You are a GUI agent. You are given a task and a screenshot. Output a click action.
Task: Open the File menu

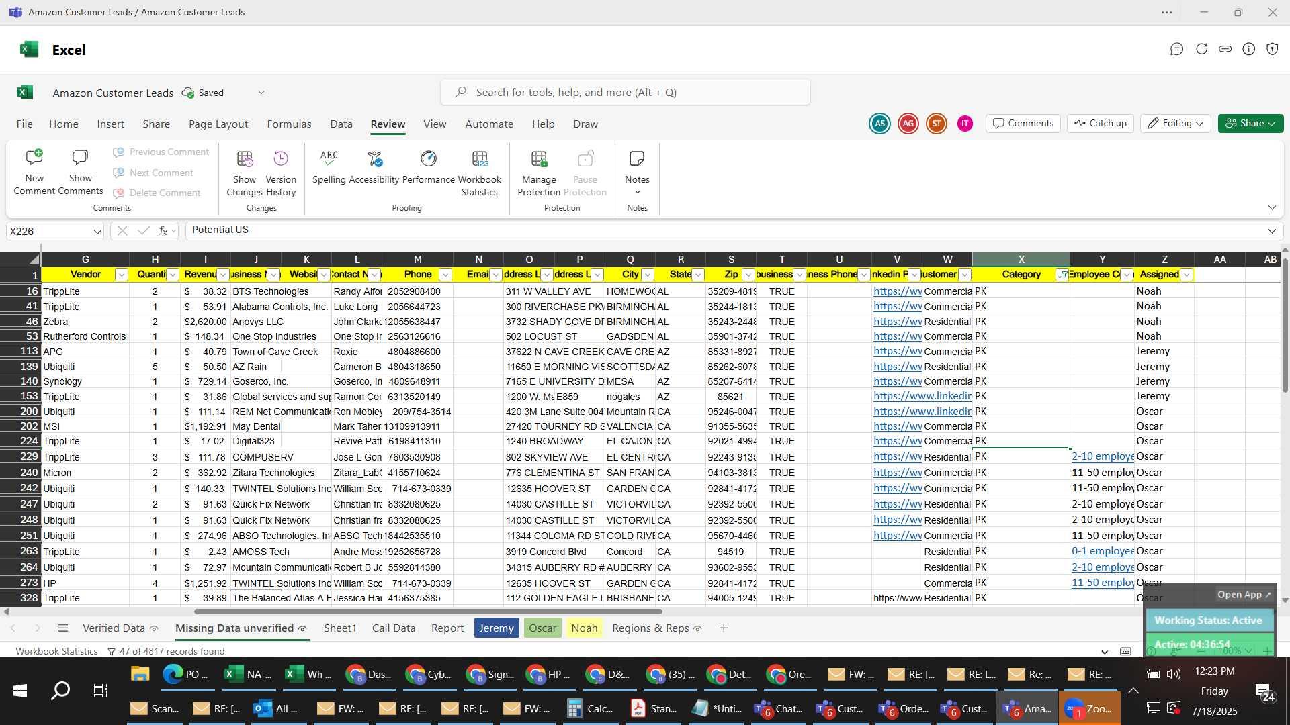(x=24, y=124)
